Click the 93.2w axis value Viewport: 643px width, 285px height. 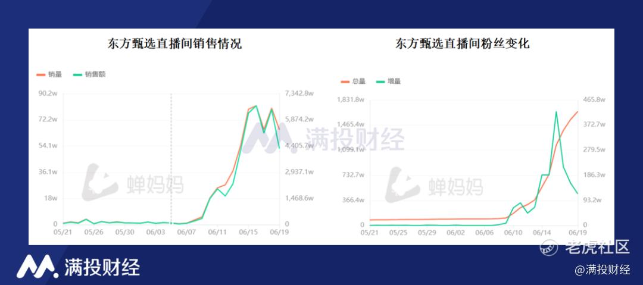pos(593,200)
